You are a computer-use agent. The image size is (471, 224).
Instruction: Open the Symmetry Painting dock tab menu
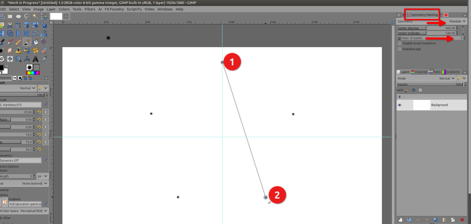465,15
